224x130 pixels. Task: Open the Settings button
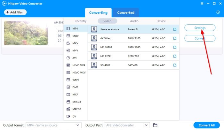pyautogui.click(x=200, y=28)
